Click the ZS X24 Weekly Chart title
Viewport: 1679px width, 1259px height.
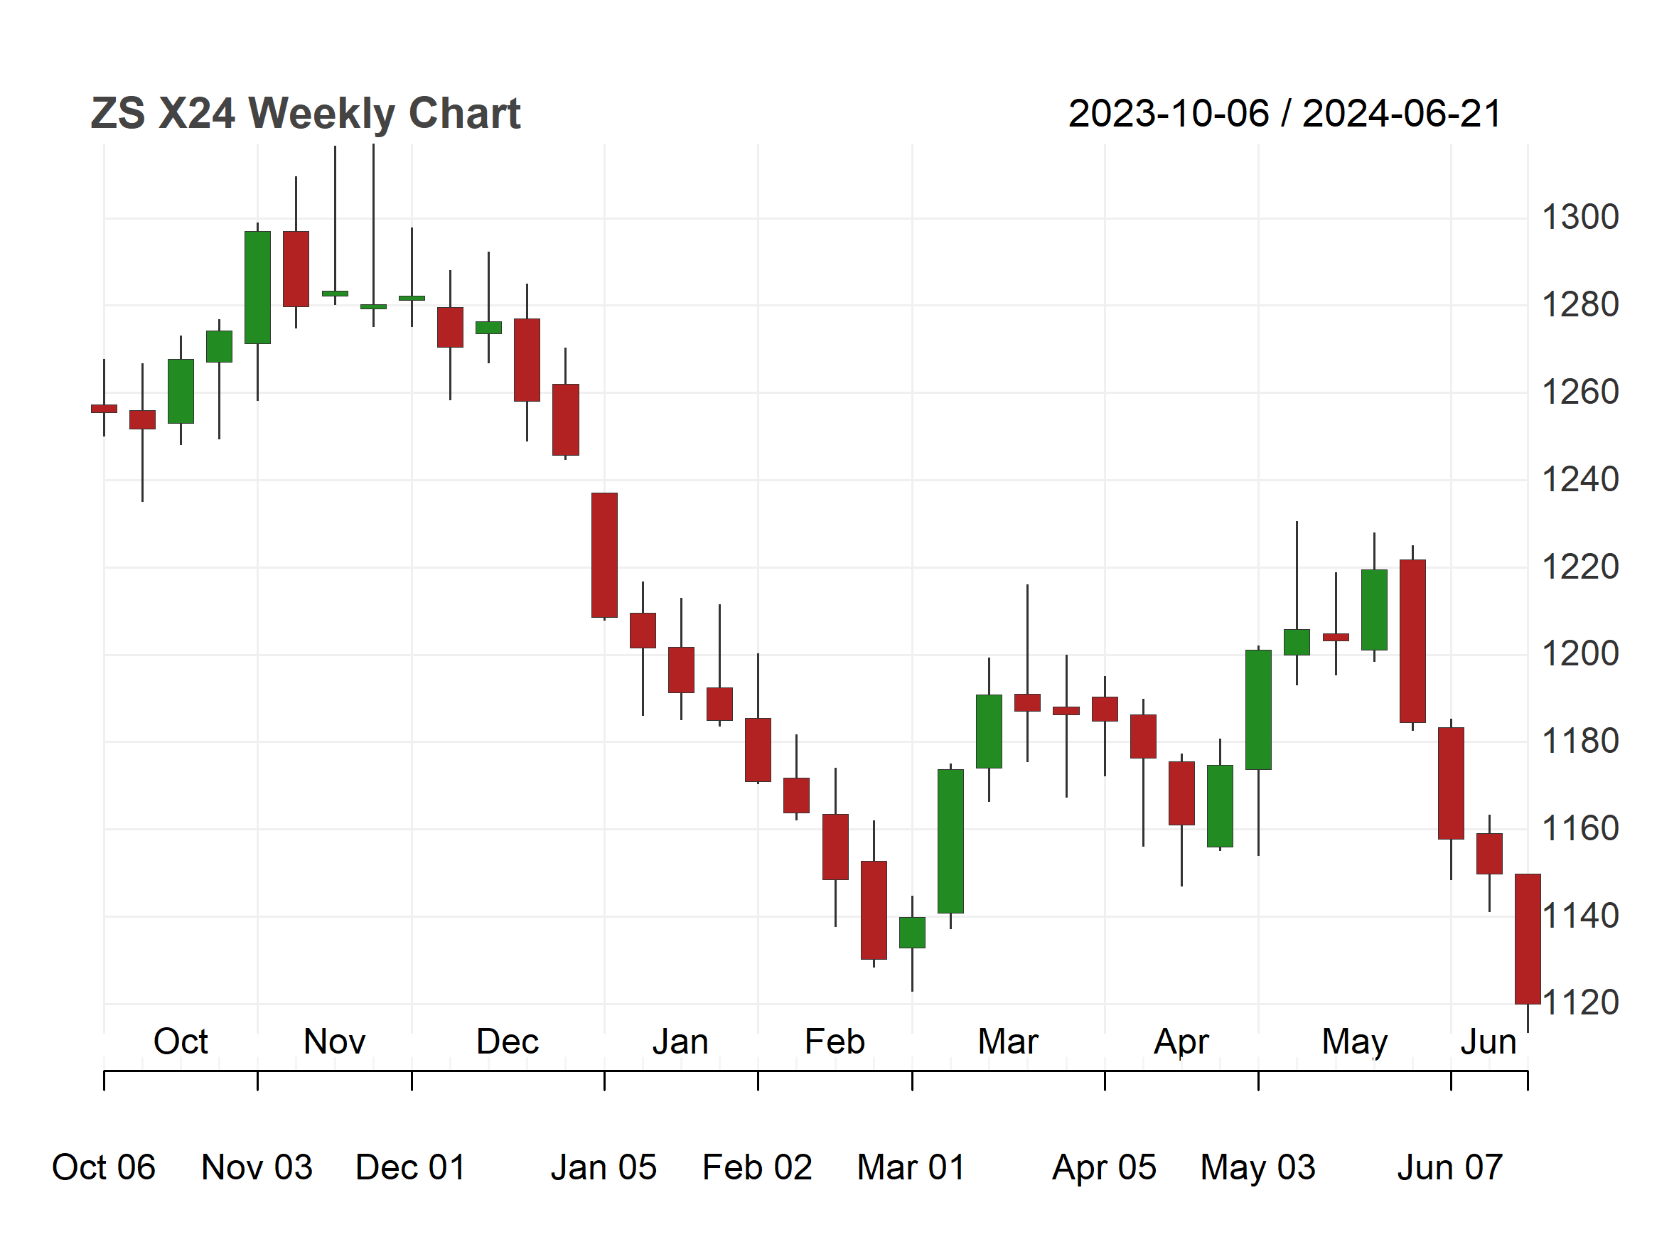pyautogui.click(x=305, y=114)
